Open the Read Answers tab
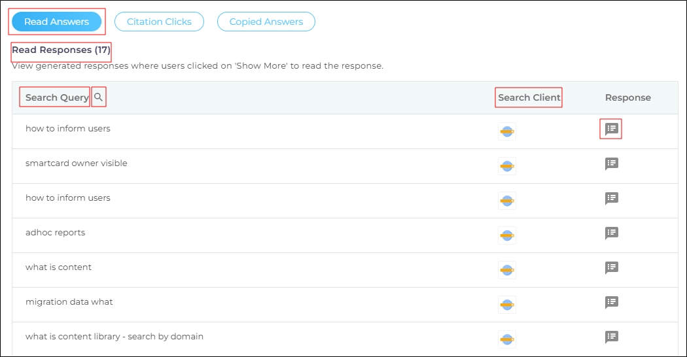This screenshot has height=357, width=687. tap(56, 22)
